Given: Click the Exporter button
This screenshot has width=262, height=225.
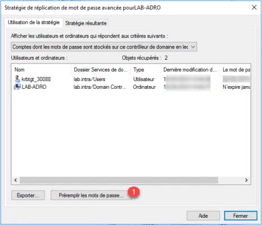Looking at the screenshot, I should pos(28,195).
